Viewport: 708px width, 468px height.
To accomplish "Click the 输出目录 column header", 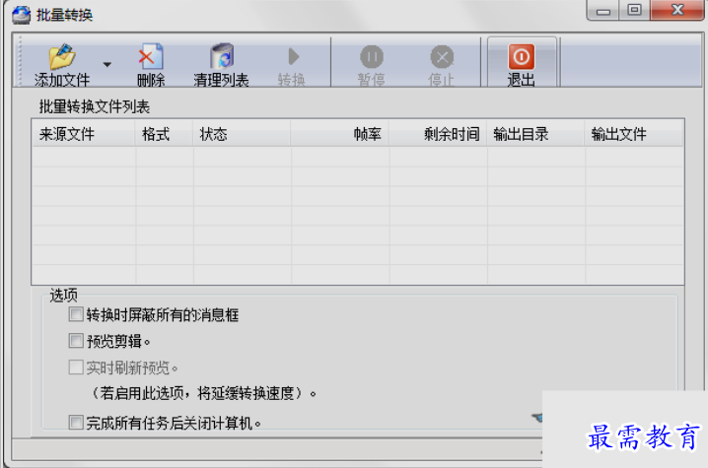I will tap(535, 134).
